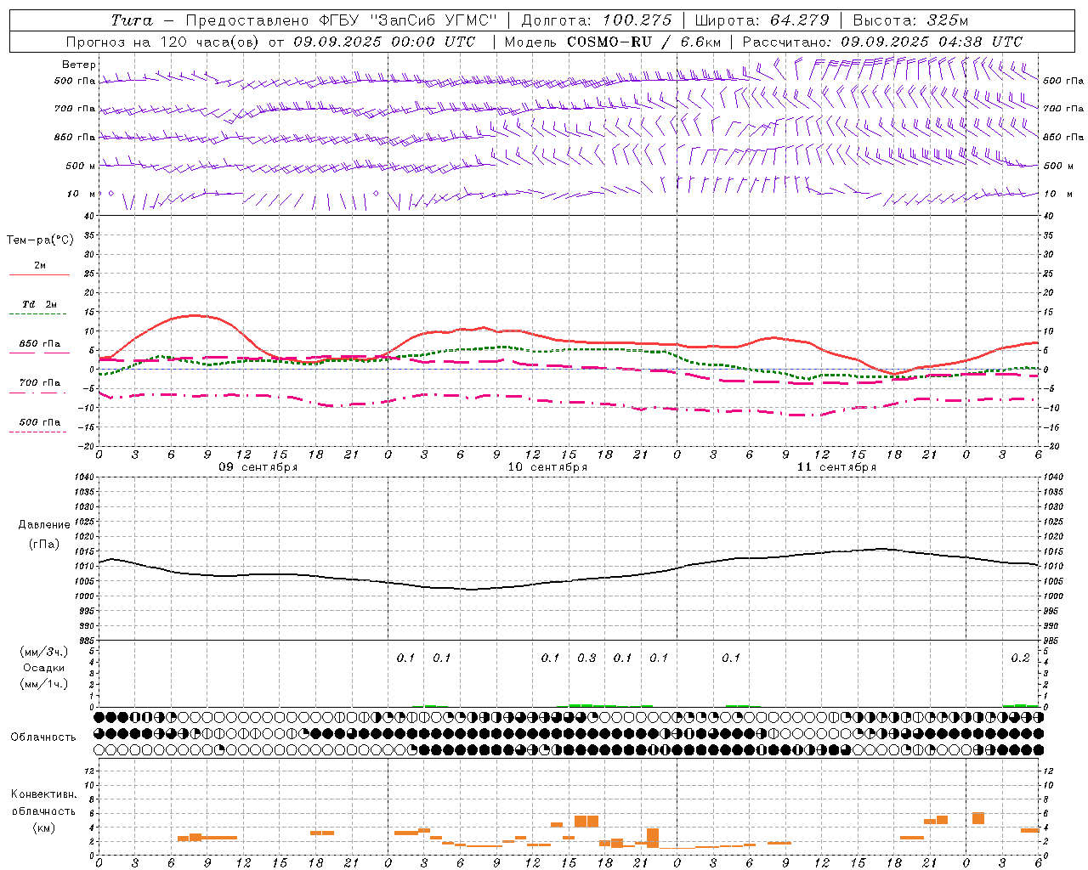The height and width of the screenshot is (870, 1088).
Task: Click the "Облачность" cloud cover label
Action: click(43, 737)
